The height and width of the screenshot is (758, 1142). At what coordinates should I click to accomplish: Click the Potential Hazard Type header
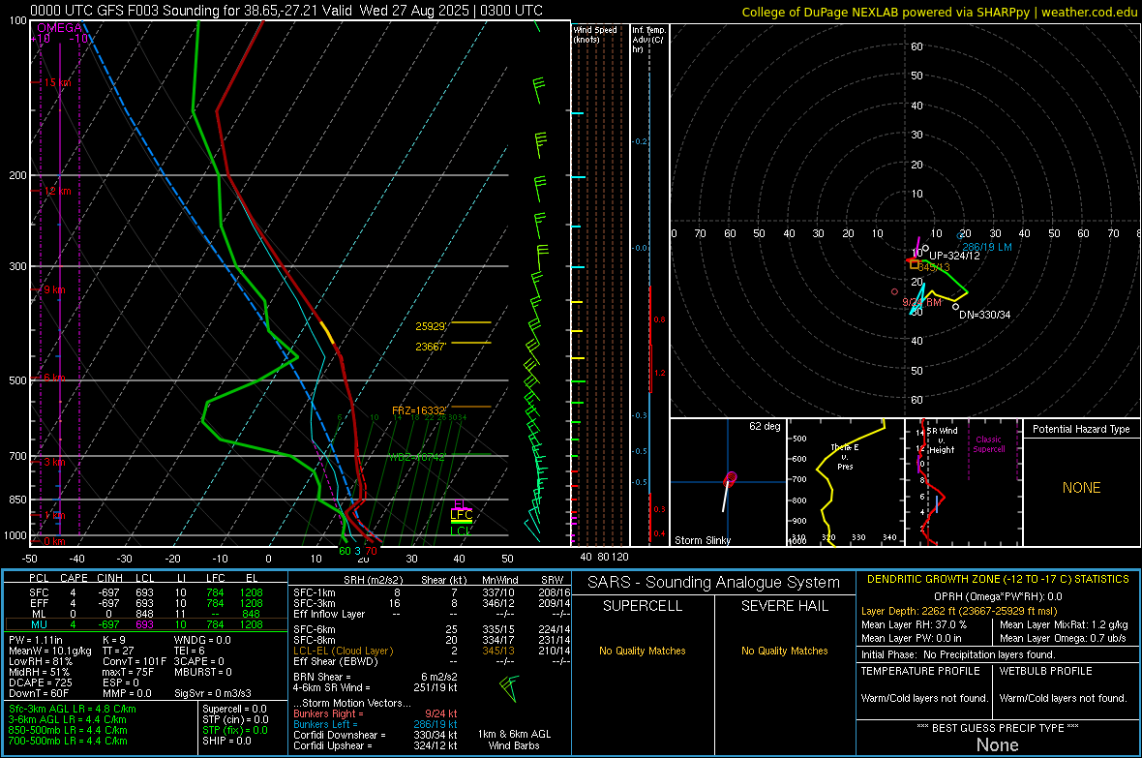point(1081,429)
